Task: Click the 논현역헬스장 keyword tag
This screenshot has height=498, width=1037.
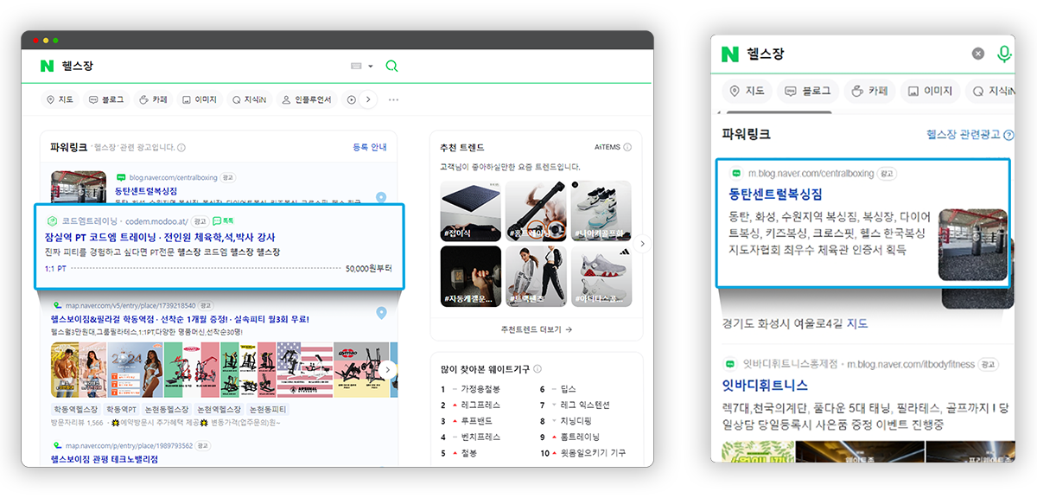Action: (x=219, y=409)
